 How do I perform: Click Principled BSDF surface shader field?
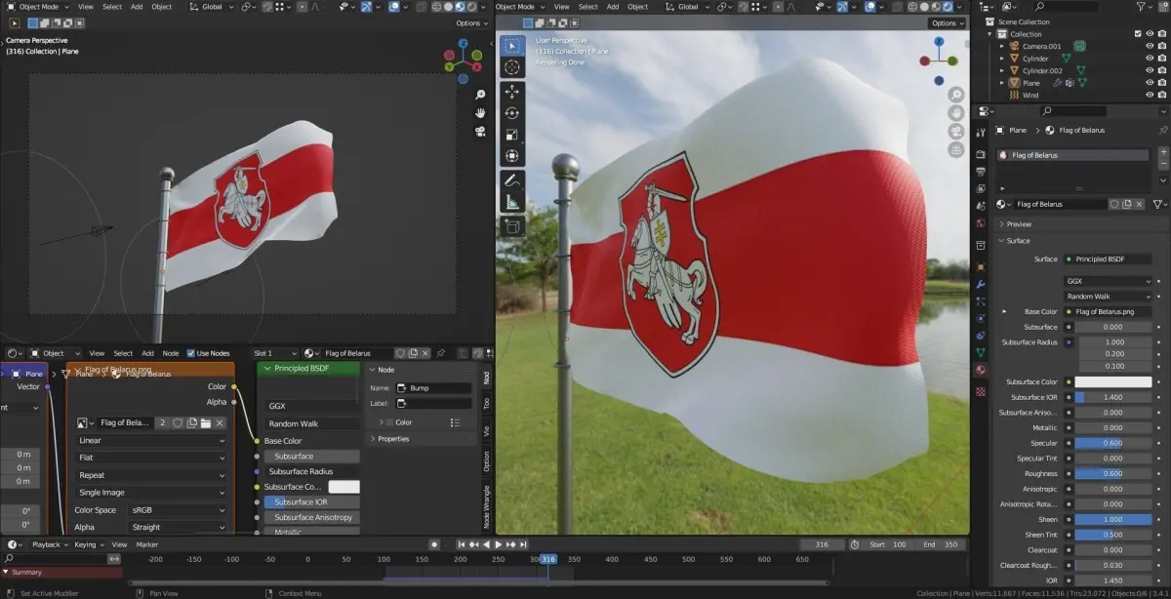coord(1109,259)
